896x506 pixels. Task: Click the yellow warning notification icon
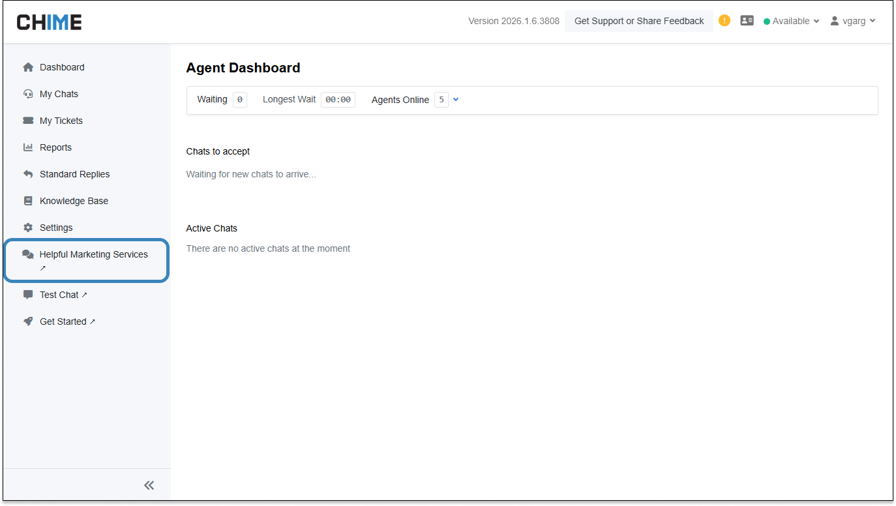(724, 21)
